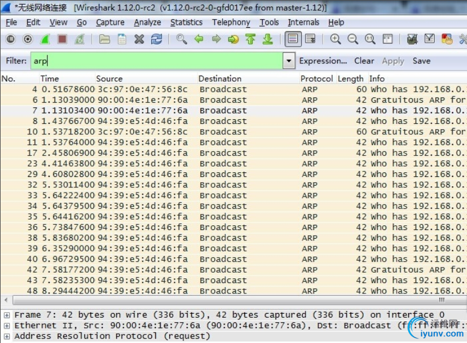The image size is (467, 343).
Task: Select packet number 48 row
Action: tap(233, 291)
